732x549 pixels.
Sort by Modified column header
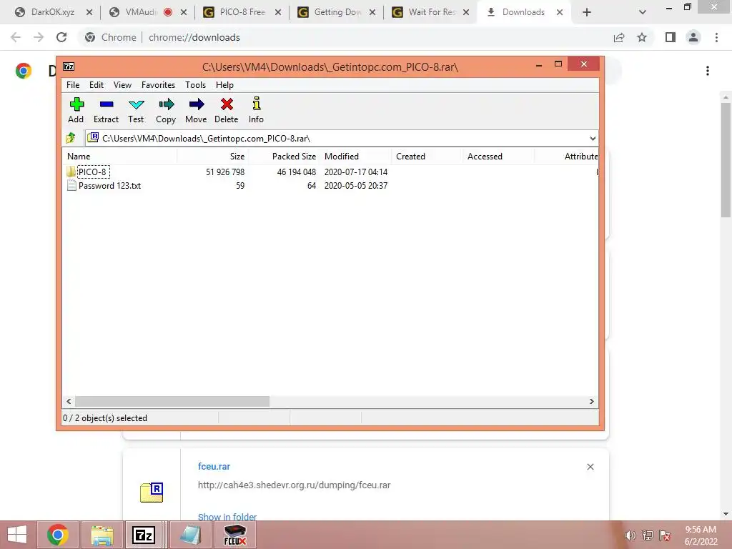(x=356, y=157)
